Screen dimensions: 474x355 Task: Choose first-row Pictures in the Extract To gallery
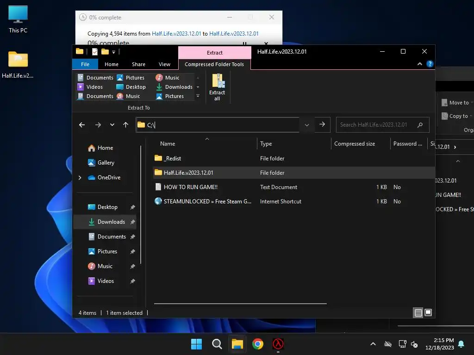click(130, 78)
